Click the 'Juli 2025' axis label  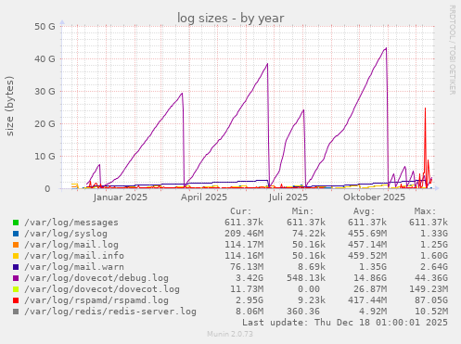pos(288,197)
